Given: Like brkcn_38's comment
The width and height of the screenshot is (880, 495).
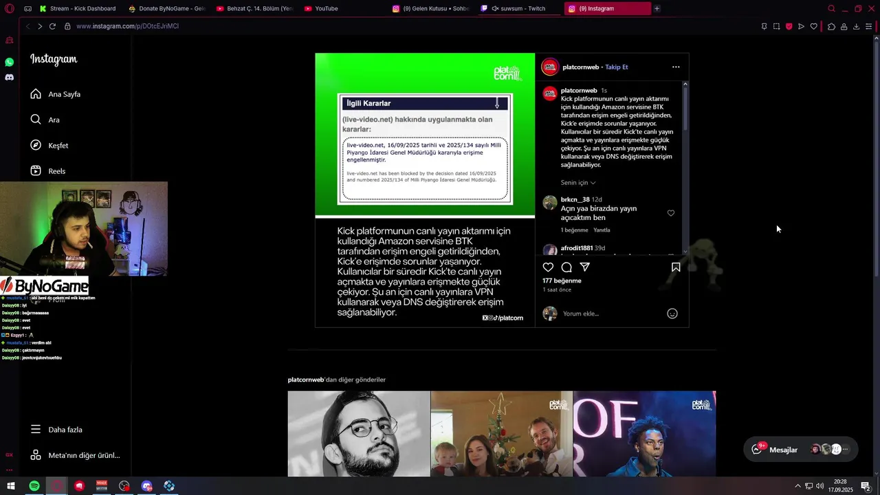Looking at the screenshot, I should (x=671, y=213).
